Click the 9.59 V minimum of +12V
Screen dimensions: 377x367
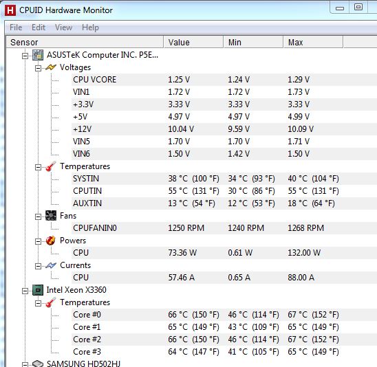pos(239,129)
